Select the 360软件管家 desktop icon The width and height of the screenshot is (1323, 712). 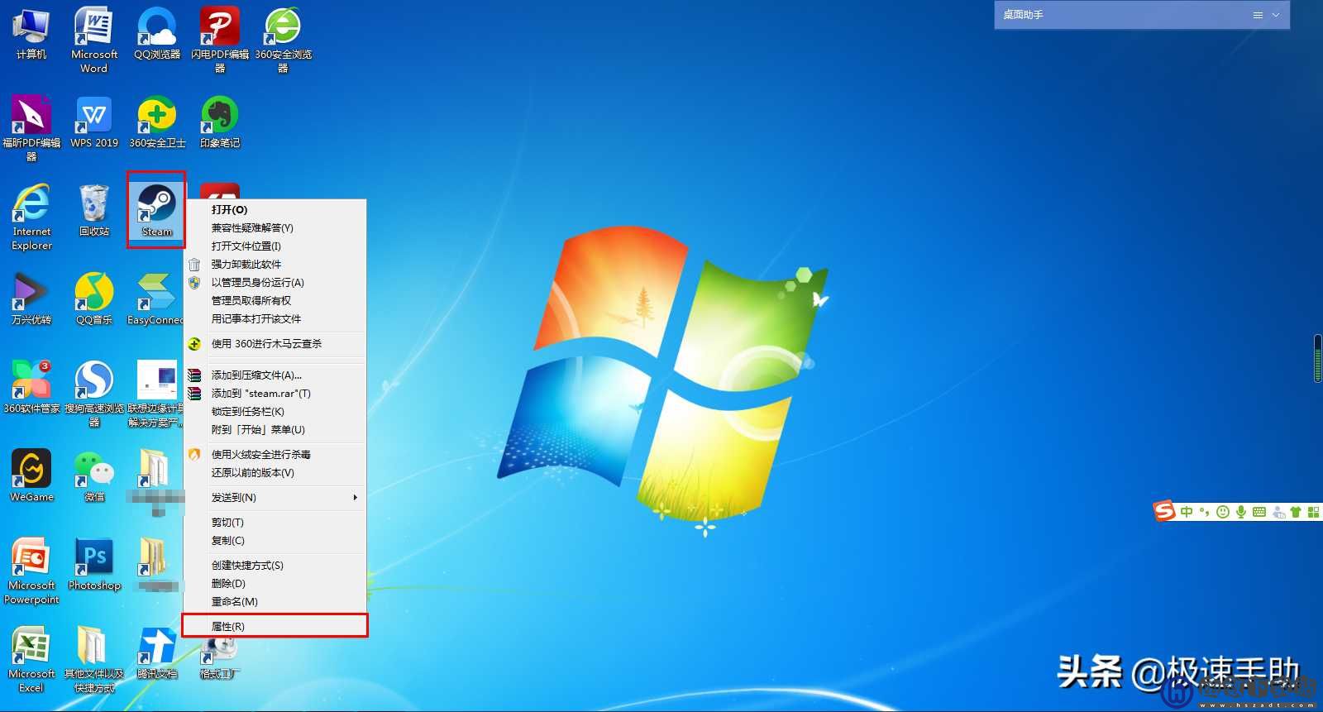(x=31, y=388)
